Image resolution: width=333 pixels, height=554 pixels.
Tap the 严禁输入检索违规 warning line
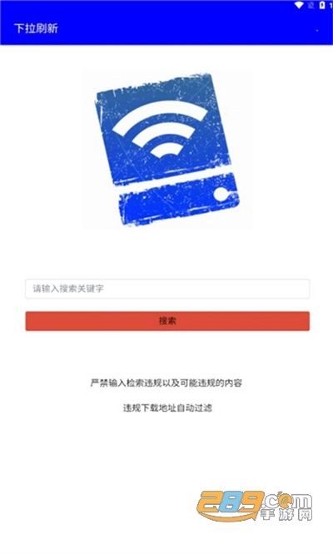point(166,383)
